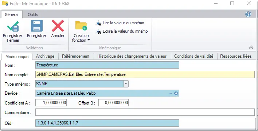
Task: Open Historique des changements de valeur tab
Action: [x=132, y=56]
